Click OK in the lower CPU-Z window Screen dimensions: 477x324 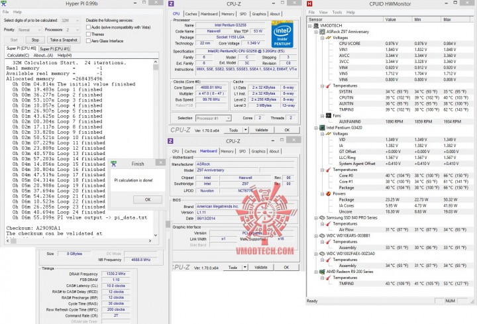tap(286, 268)
